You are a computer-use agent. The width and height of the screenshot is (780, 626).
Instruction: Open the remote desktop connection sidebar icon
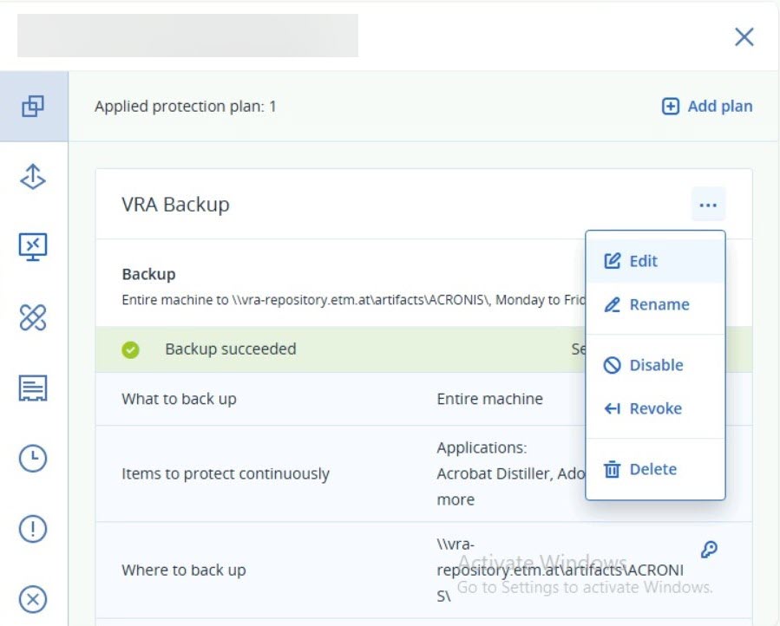pyautogui.click(x=33, y=247)
